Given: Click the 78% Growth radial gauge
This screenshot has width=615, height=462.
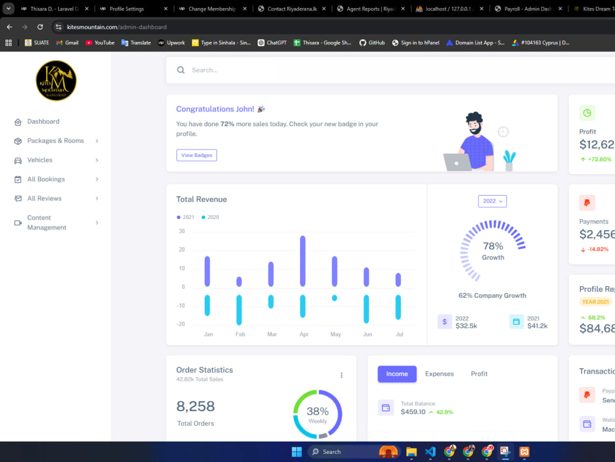Looking at the screenshot, I should click(493, 251).
